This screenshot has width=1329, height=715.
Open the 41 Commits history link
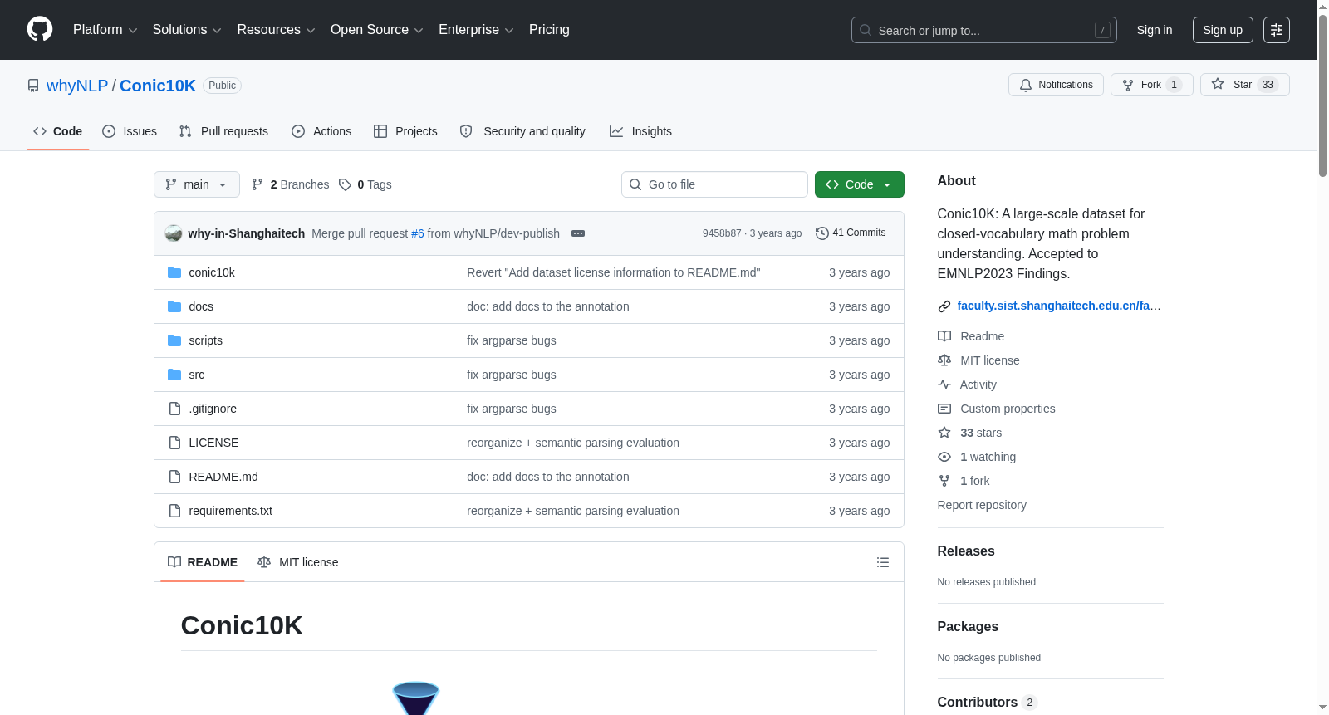pyautogui.click(x=851, y=233)
